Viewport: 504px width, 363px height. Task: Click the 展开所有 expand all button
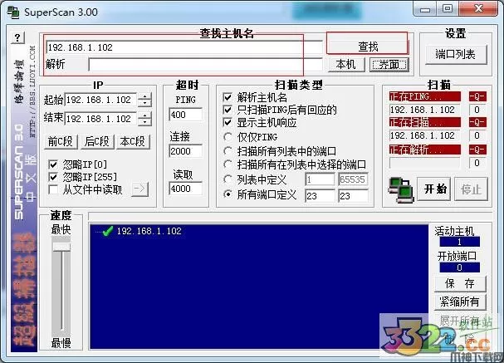click(460, 320)
